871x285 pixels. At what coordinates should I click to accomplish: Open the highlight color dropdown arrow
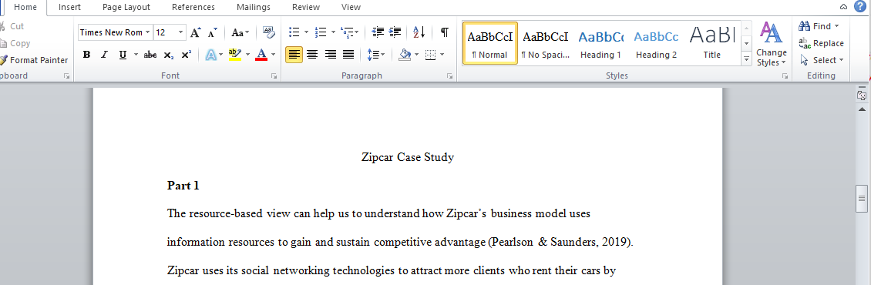(x=247, y=55)
